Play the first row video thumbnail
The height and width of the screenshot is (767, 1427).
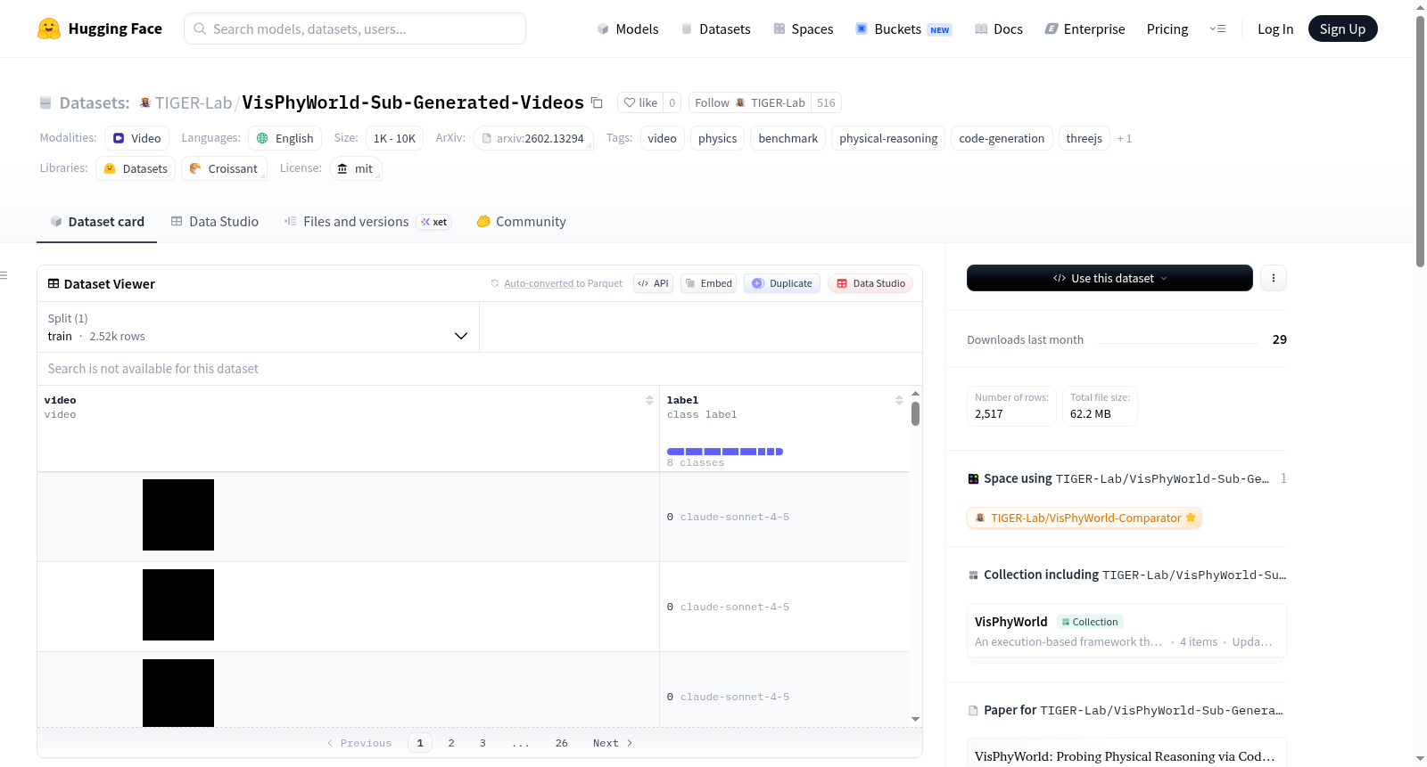click(x=178, y=515)
